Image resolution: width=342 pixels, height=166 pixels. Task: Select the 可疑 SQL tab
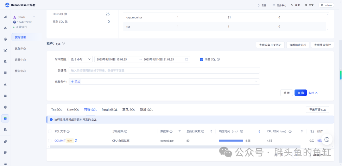(91, 110)
